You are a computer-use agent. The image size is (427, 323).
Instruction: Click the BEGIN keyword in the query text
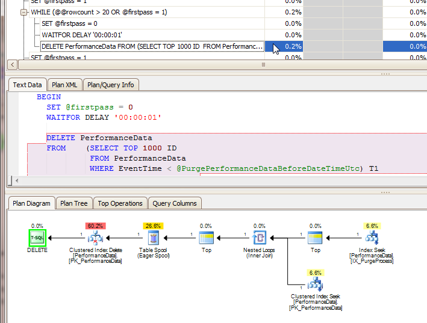(x=49, y=97)
